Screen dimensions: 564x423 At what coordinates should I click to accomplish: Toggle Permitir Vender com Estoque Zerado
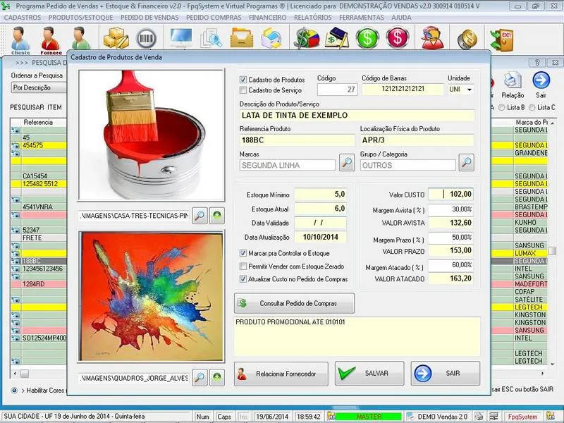pos(243,266)
